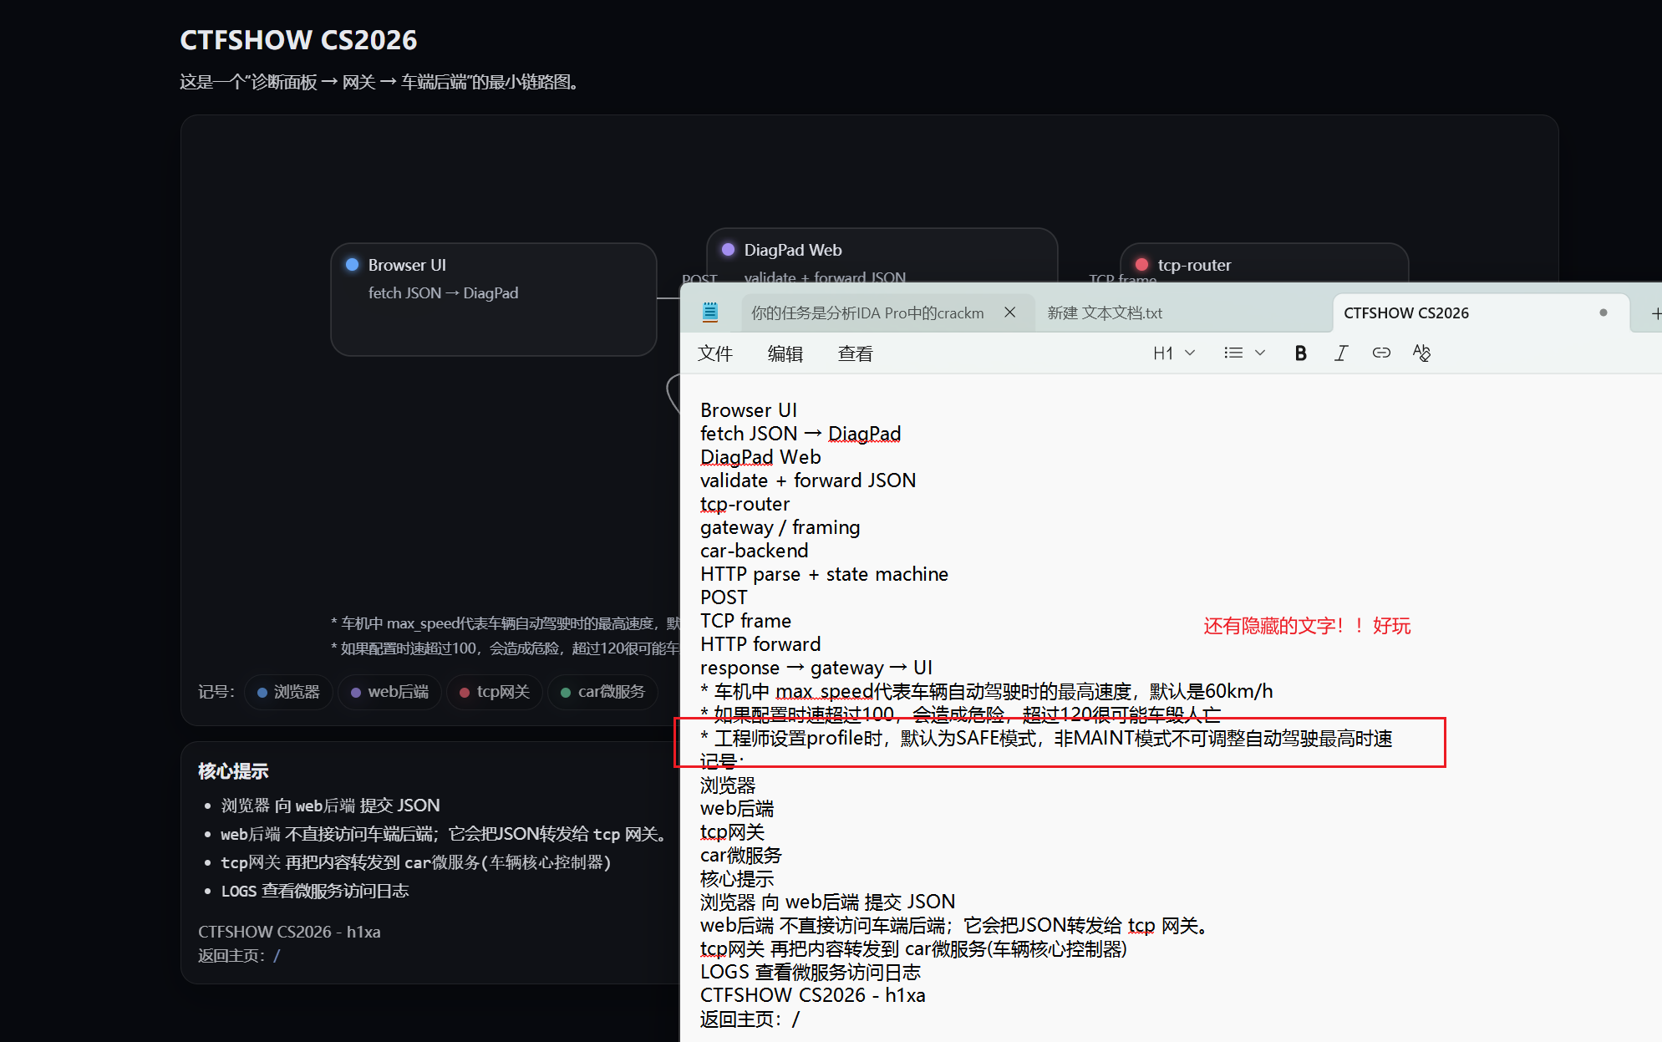Close the IDA Pro crackme tab
1662x1042 pixels.
1010,313
